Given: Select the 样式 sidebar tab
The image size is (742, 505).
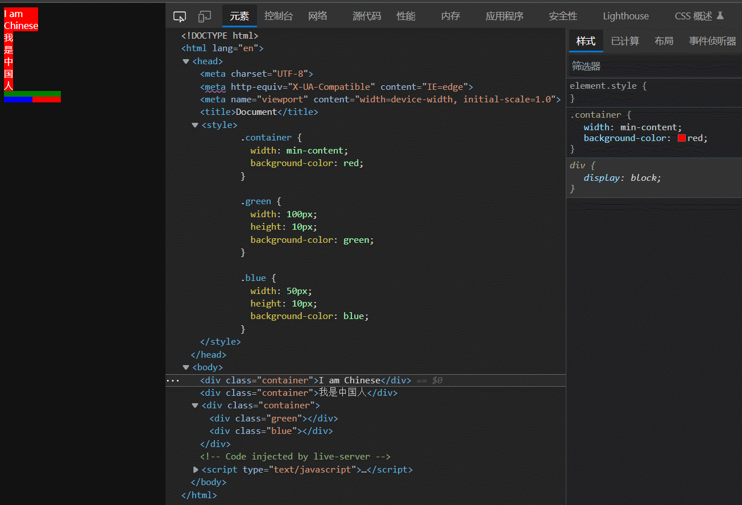Looking at the screenshot, I should (586, 41).
